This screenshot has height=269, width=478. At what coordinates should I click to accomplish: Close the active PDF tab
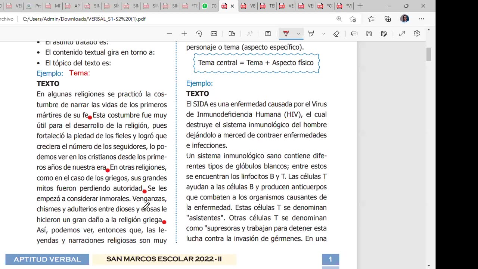pos(232,6)
